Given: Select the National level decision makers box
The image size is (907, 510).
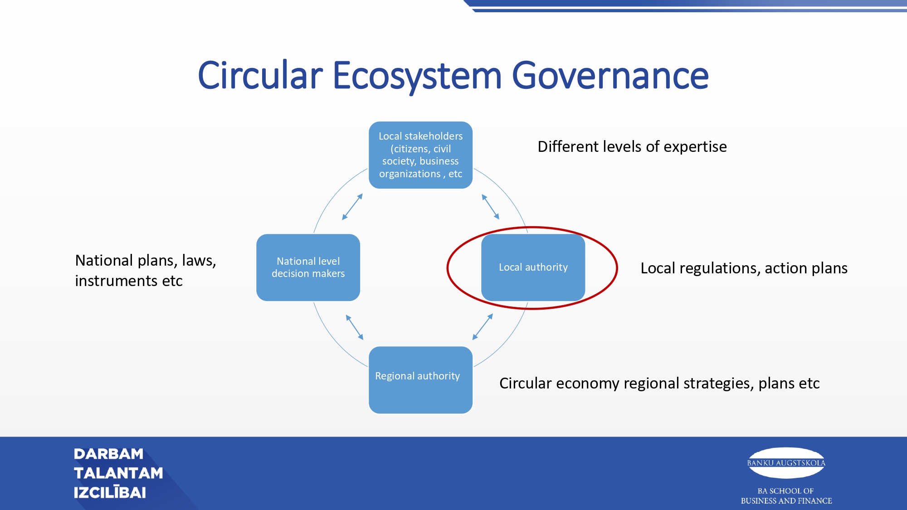Looking at the screenshot, I should 308,267.
